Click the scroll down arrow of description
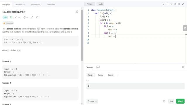The image size is (187, 105). coord(82,104)
